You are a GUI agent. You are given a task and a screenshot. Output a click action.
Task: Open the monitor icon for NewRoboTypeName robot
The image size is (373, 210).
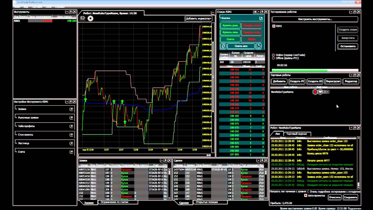pos(320,92)
